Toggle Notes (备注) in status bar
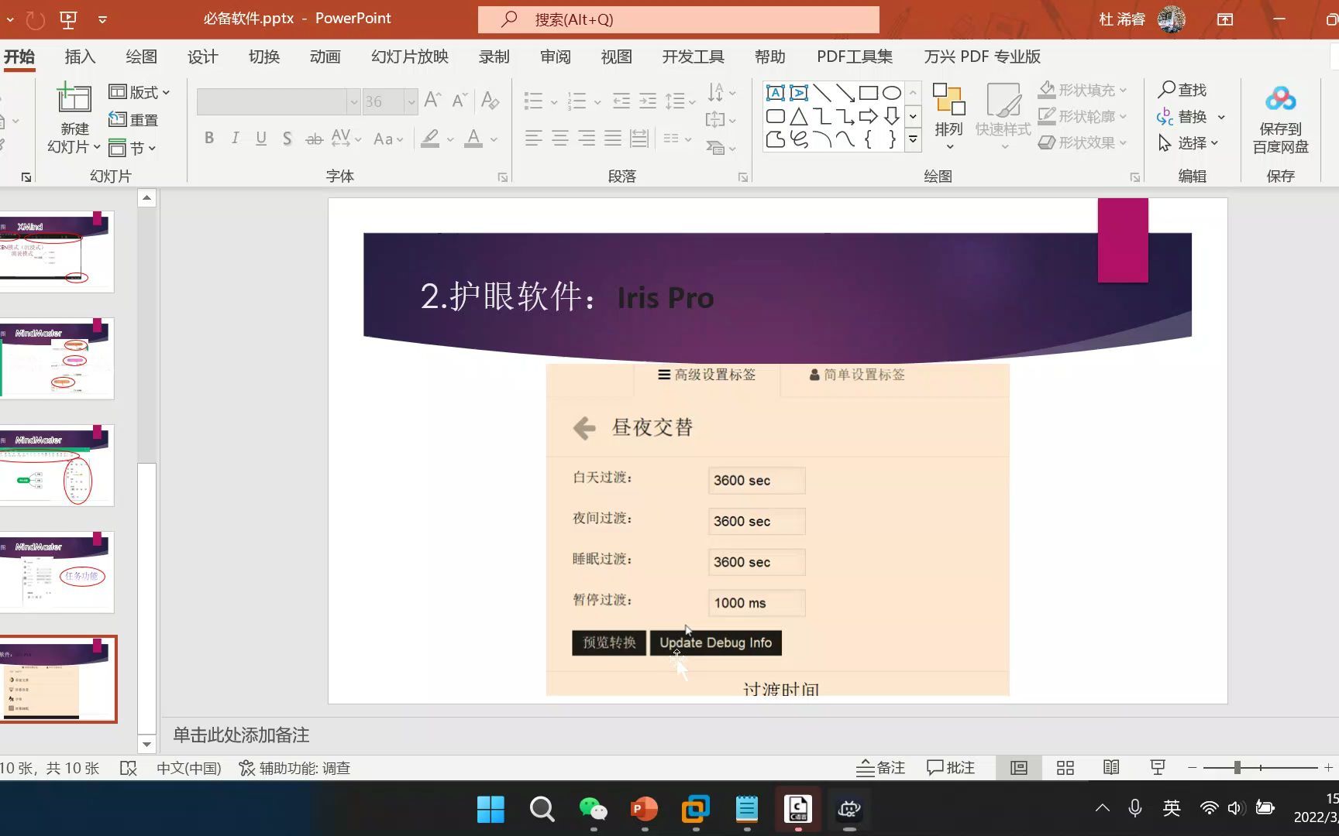1339x836 pixels. click(x=881, y=768)
